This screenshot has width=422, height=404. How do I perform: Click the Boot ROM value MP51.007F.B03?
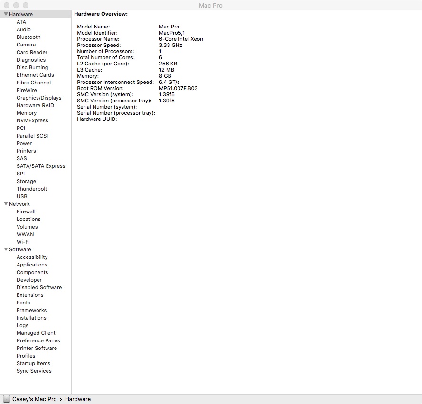(178, 88)
